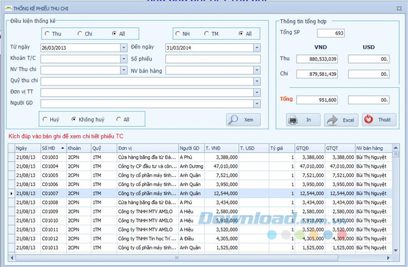408x267 pixels.
Task: Expand the NV bán hàng dropdown
Action: point(256,69)
